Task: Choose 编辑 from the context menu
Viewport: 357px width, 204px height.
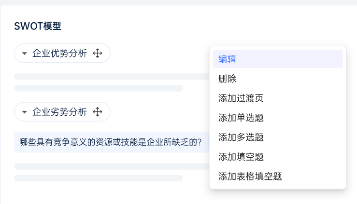Action: click(227, 59)
